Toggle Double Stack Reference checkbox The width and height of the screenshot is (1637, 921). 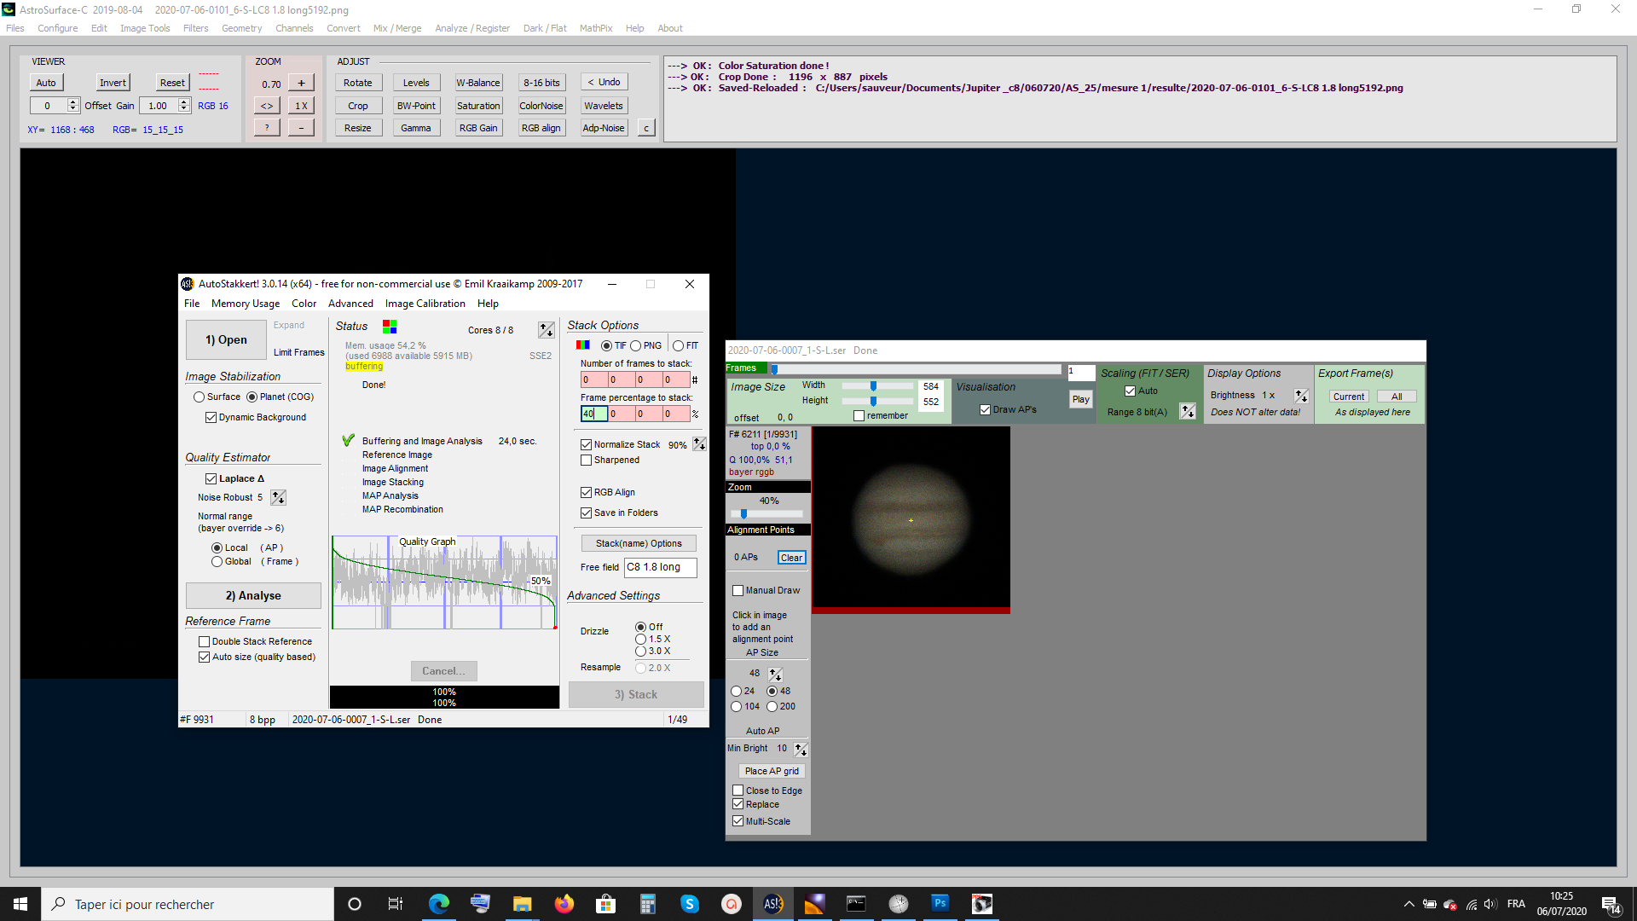click(x=205, y=642)
